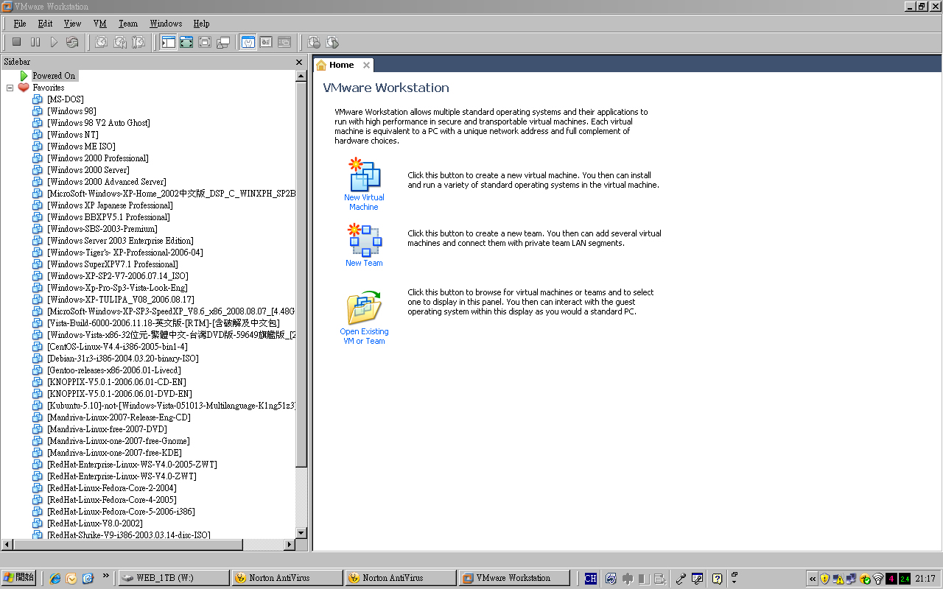Click the Take Snapshot clock icon

[102, 43]
